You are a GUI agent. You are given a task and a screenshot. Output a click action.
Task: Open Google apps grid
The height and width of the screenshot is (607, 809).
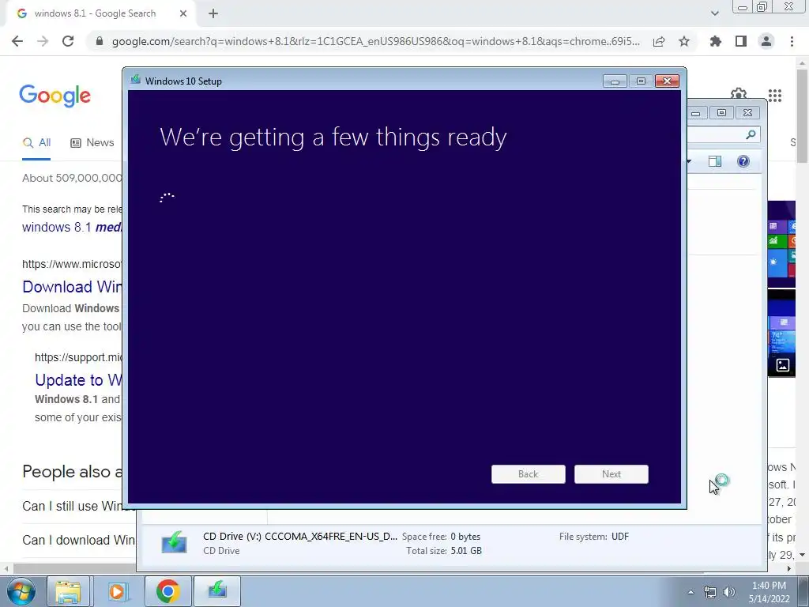pos(774,95)
